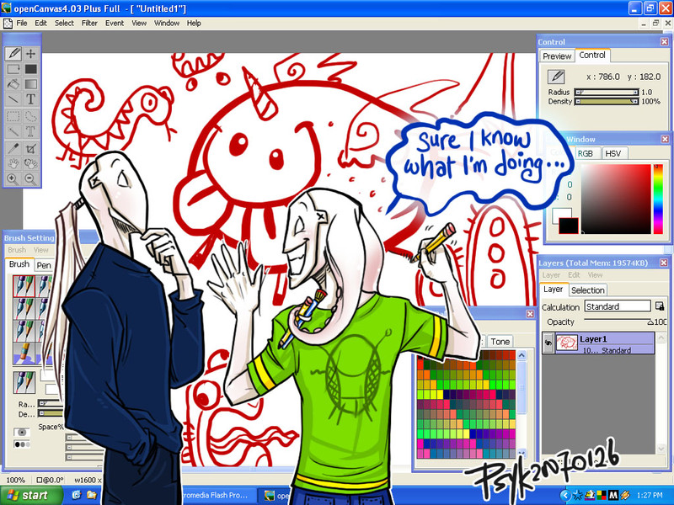
Task: Open the Help menu
Action: click(x=194, y=24)
